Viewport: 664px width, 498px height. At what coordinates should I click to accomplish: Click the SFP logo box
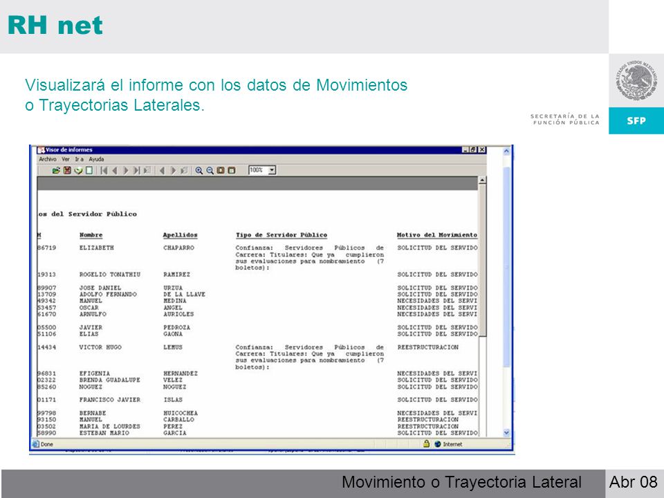tap(636, 120)
